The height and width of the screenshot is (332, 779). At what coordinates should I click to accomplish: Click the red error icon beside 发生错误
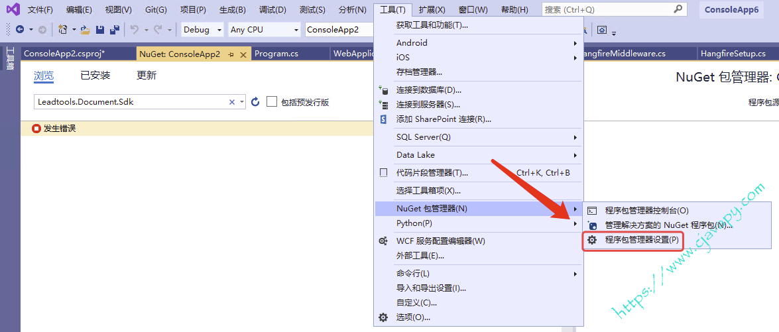36,129
